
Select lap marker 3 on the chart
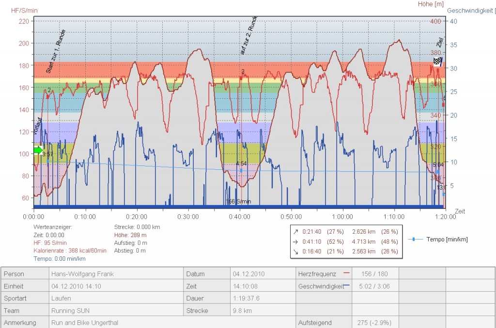pyautogui.click(x=243, y=72)
